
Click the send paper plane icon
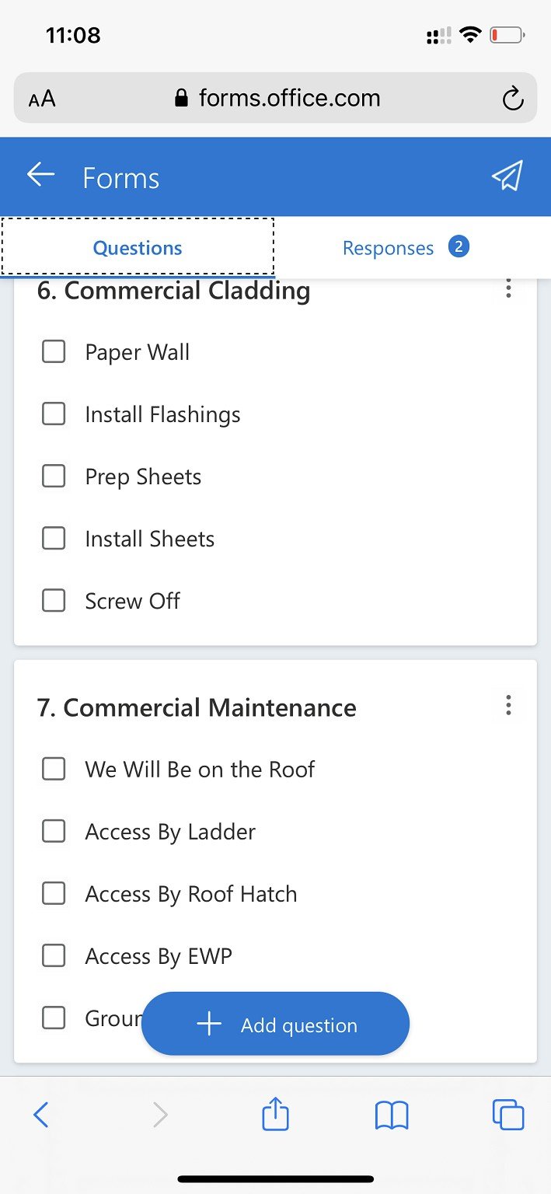[x=507, y=176]
